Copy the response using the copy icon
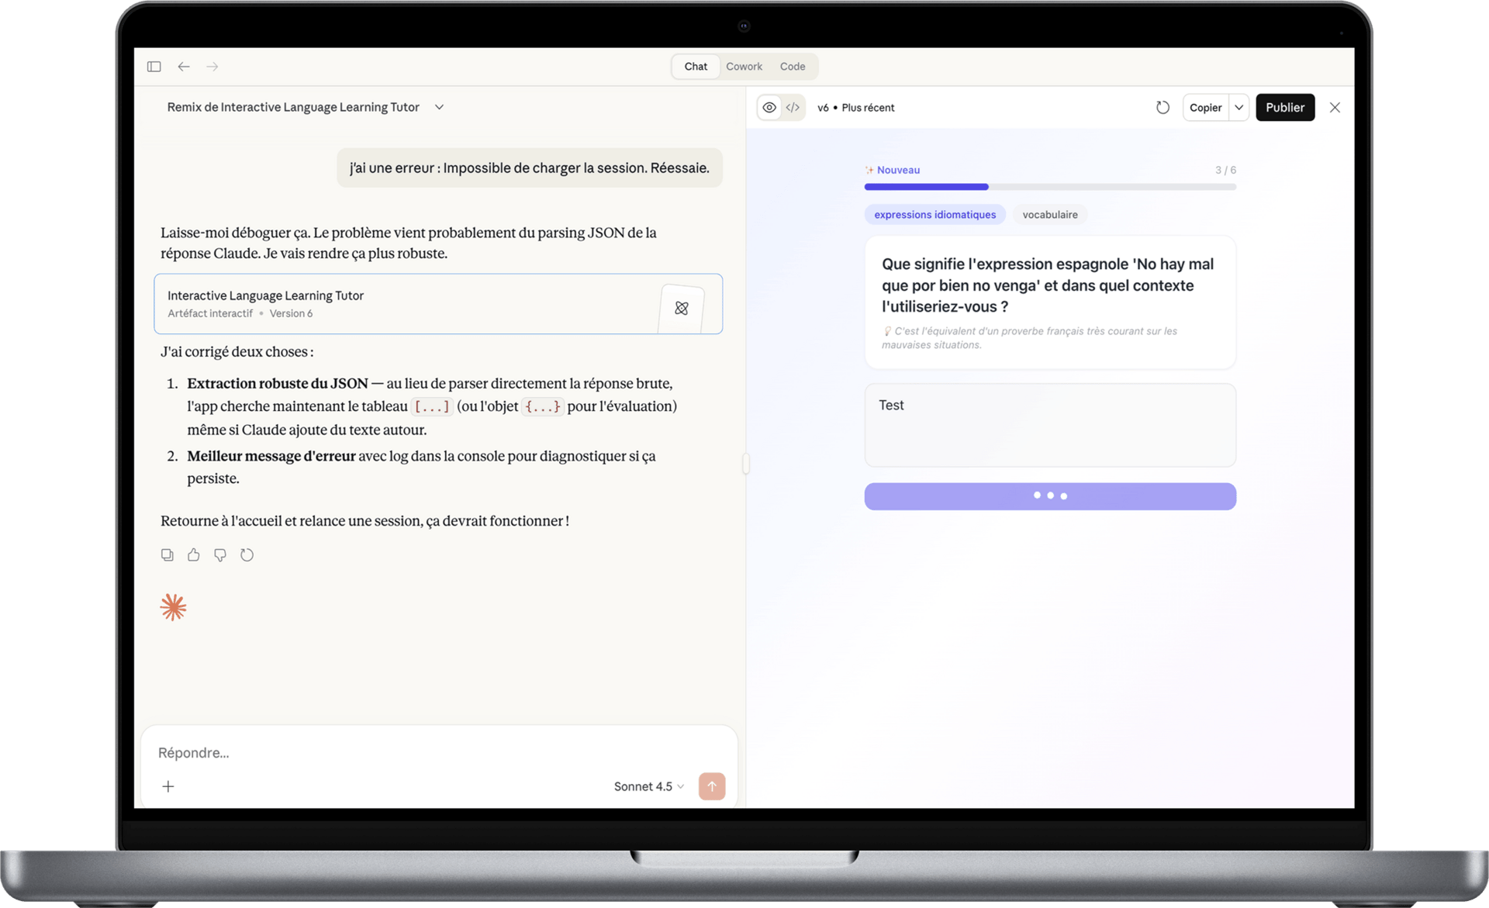This screenshot has height=908, width=1489. click(168, 554)
